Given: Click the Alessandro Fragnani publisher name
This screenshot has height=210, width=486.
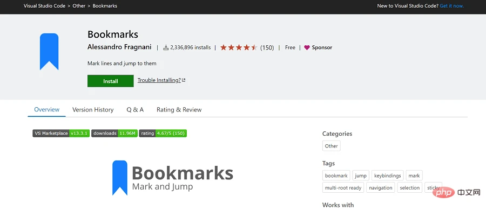Looking at the screenshot, I should [120, 47].
